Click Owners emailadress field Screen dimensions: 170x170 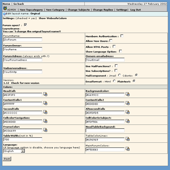pyautogui.click(x=105, y=60)
